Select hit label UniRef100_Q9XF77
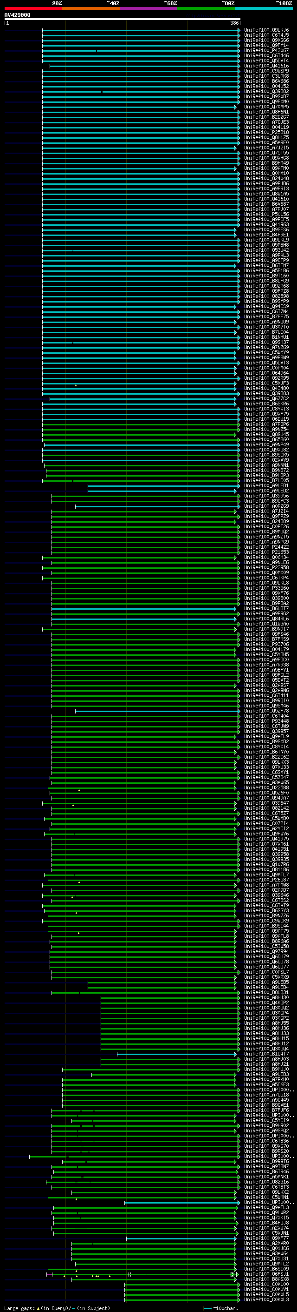Viewport: 297px width, 1312px height. click(x=266, y=1238)
